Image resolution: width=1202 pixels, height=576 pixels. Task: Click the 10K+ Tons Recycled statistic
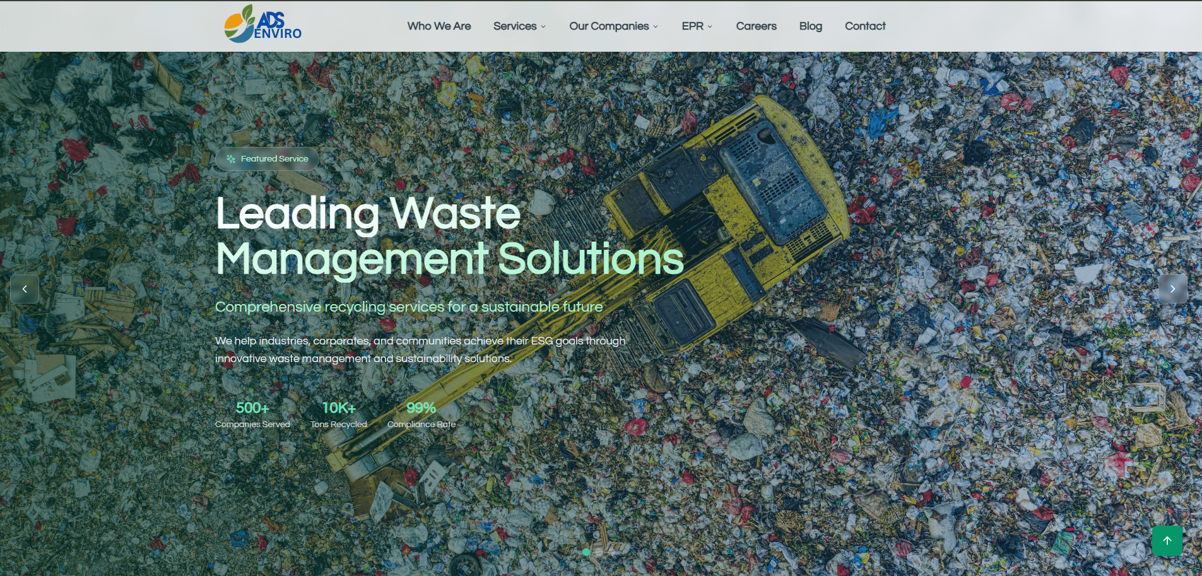(x=338, y=414)
